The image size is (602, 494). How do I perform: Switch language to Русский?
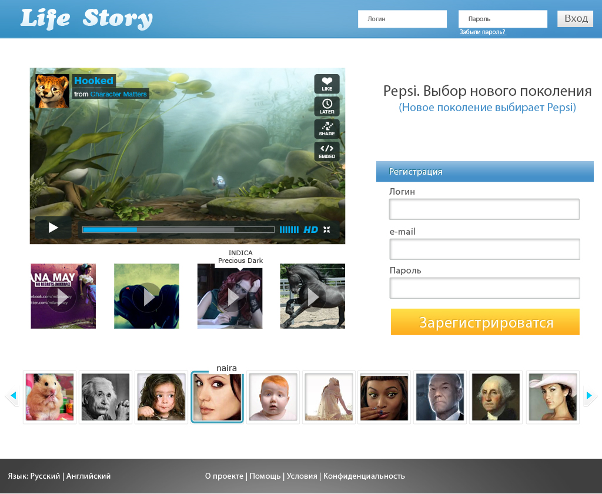pos(45,476)
